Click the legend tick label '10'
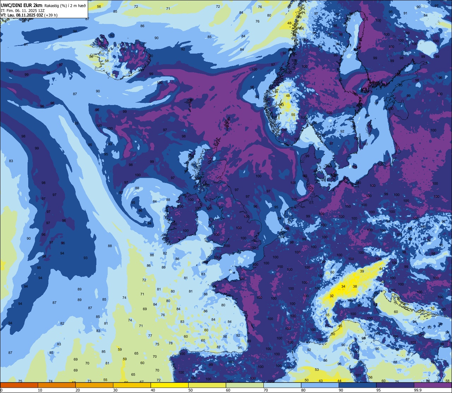Screen dimensions: 452x393 tap(40, 390)
